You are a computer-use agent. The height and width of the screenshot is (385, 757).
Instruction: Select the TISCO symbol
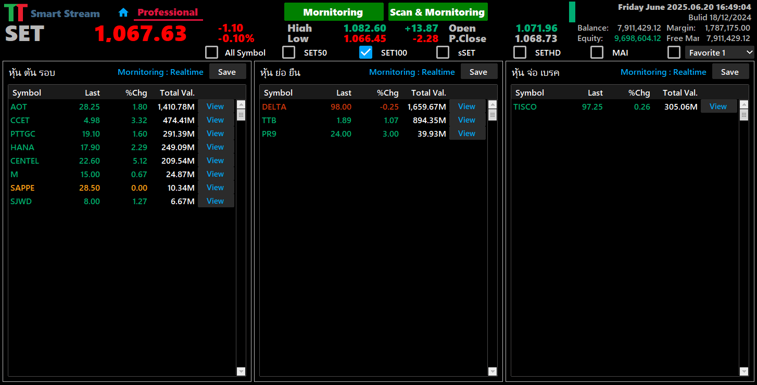pyautogui.click(x=525, y=107)
